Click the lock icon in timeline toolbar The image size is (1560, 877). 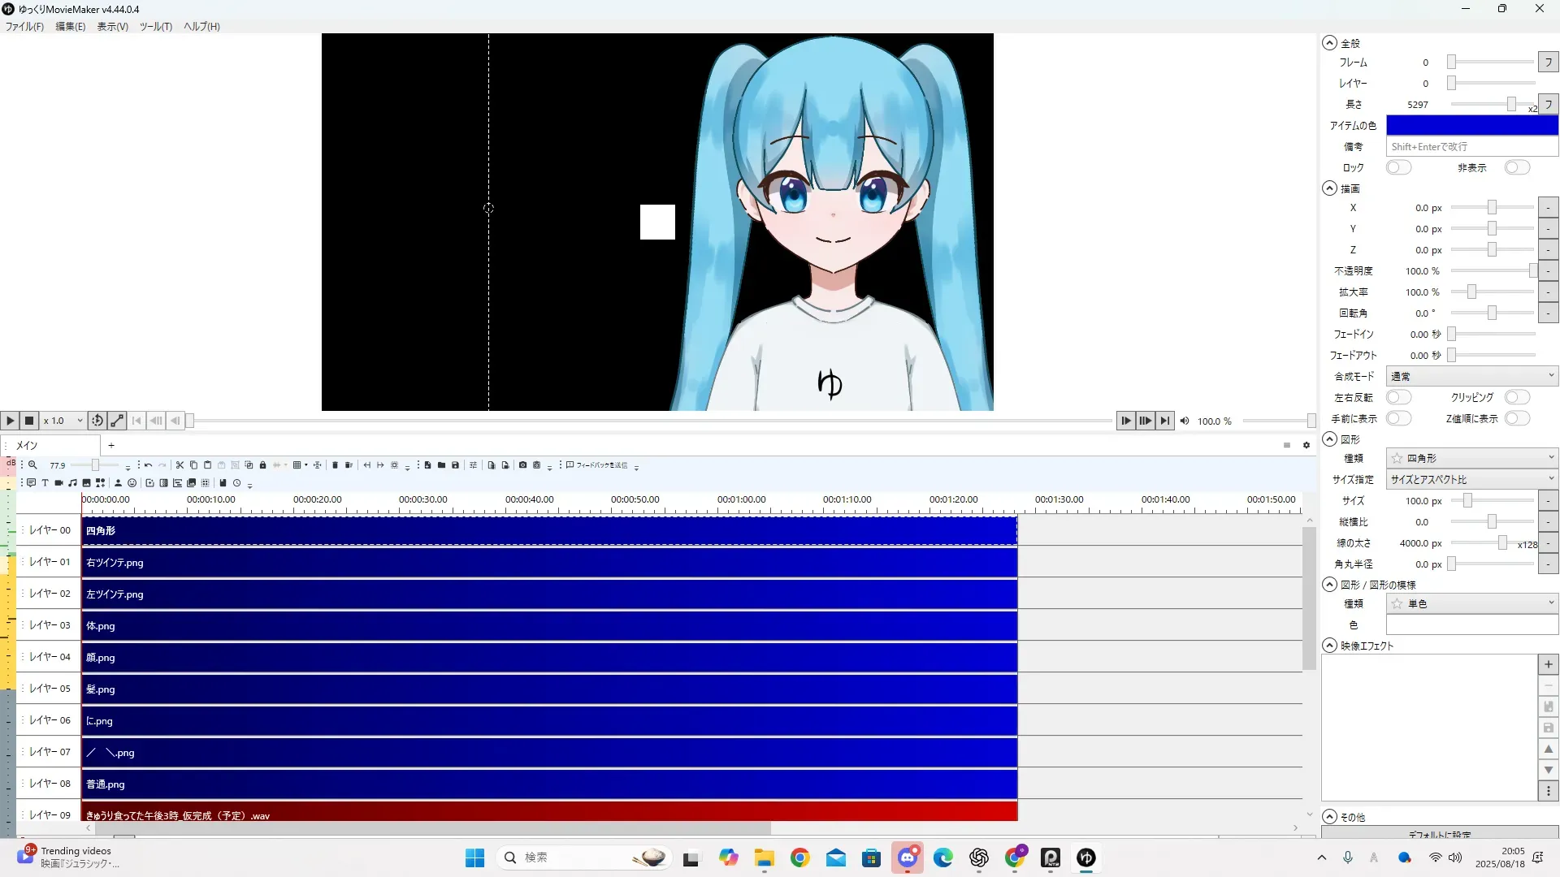[x=262, y=465]
